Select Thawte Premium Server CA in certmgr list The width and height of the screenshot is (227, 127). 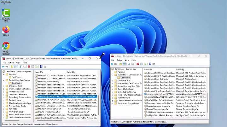click(x=158, y=106)
